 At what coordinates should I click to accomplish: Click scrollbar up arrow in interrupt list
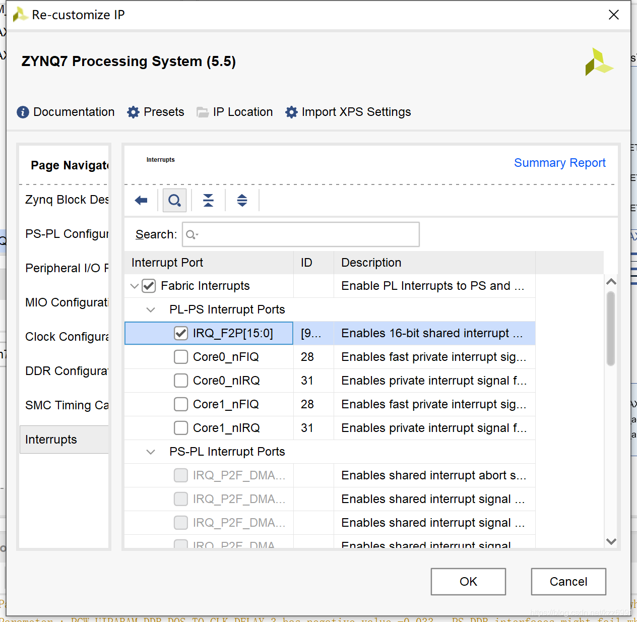(611, 282)
